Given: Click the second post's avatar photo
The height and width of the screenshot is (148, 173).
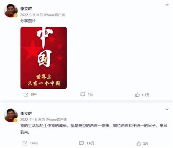Looking at the screenshot, I should pos(11,115).
